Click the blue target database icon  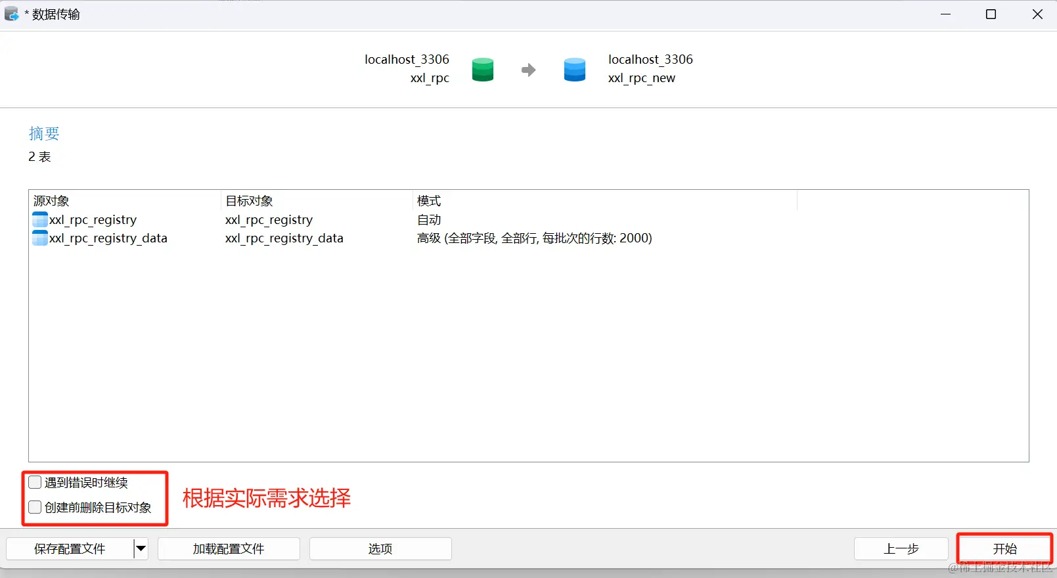point(574,70)
